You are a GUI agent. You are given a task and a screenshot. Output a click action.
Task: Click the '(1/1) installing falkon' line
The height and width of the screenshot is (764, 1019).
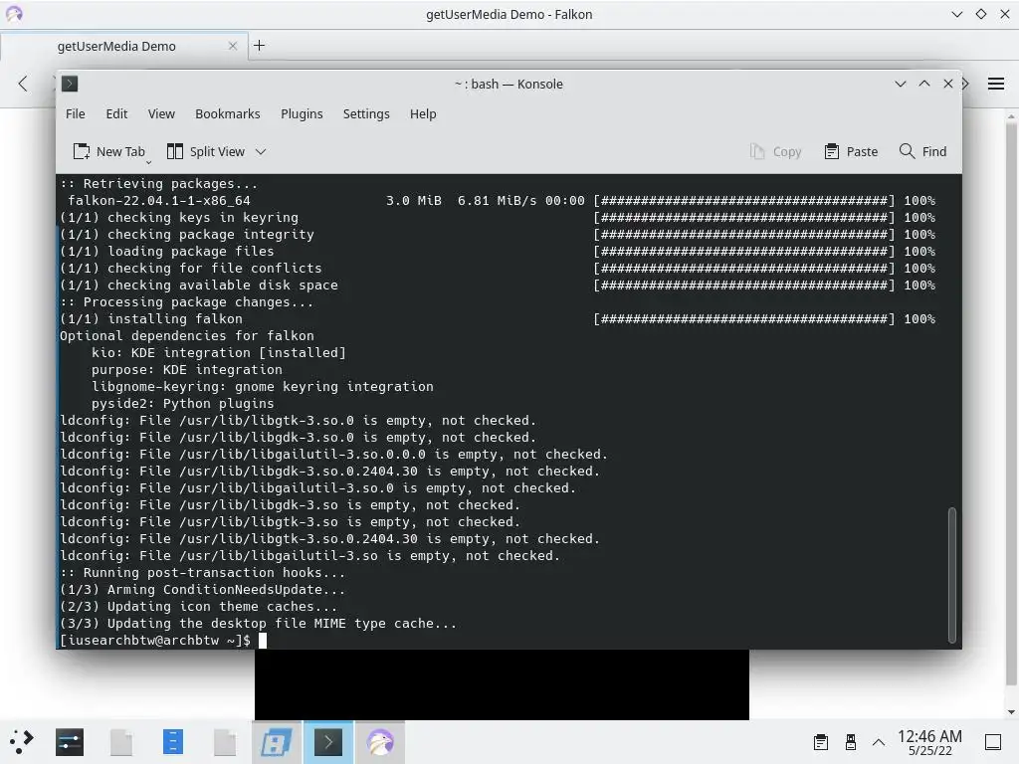click(151, 319)
